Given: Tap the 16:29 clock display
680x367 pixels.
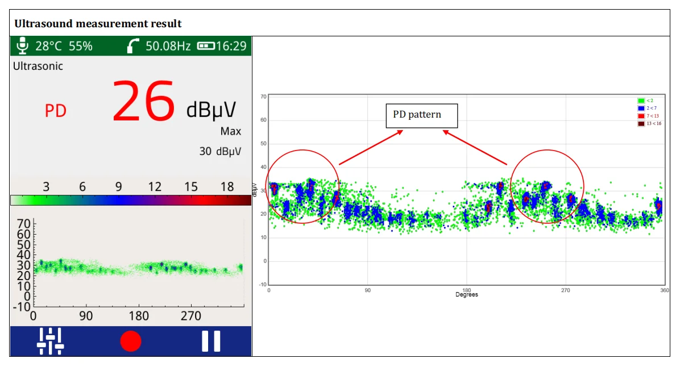Looking at the screenshot, I should point(233,45).
